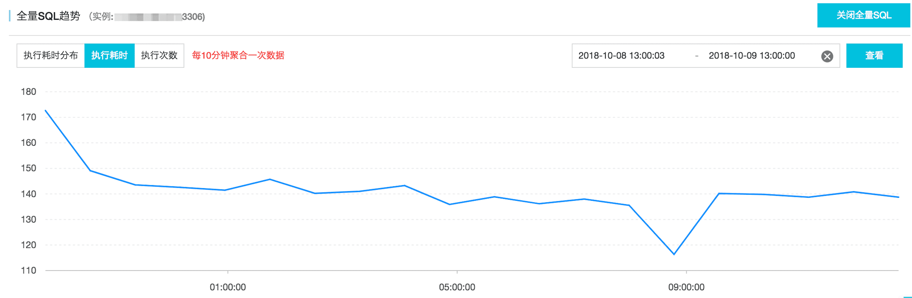Edit the start date 2018-10-08 13:00:03
912x298 pixels.
click(621, 56)
